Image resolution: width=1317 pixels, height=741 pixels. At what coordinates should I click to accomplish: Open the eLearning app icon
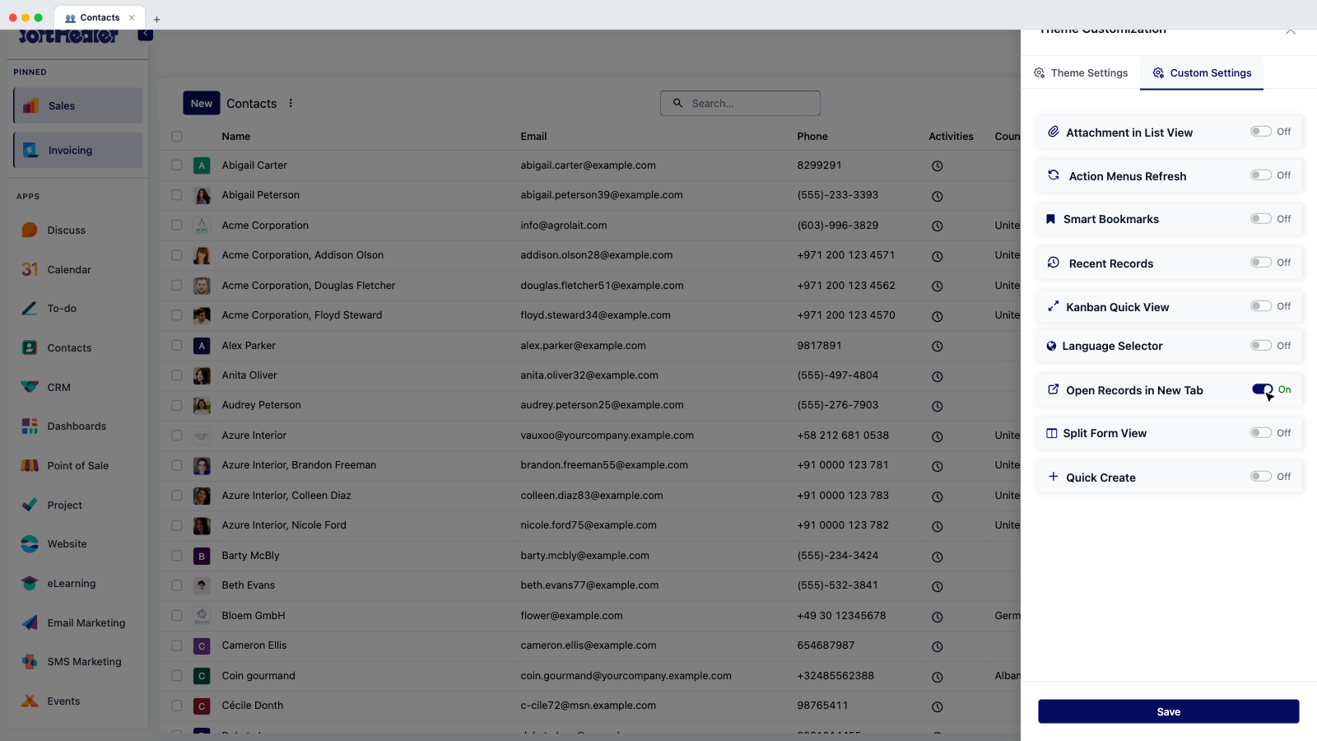[x=30, y=584]
